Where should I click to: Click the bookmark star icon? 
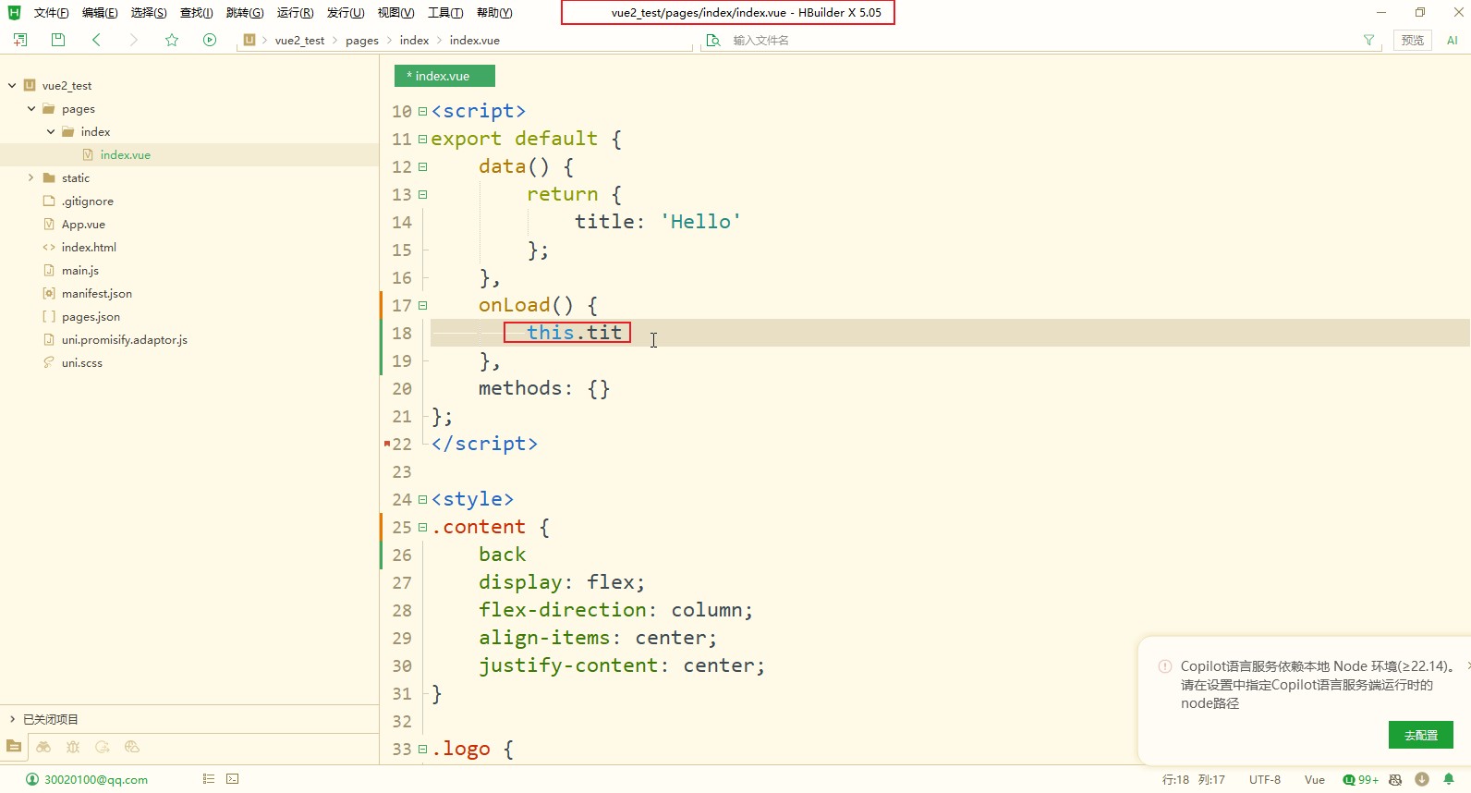[172, 40]
